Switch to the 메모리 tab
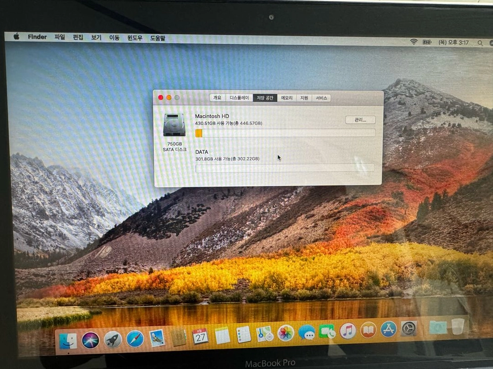The width and height of the screenshot is (493, 369). (x=287, y=98)
